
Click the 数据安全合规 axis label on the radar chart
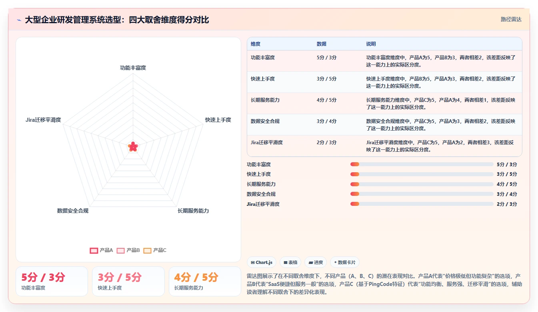coord(73,211)
